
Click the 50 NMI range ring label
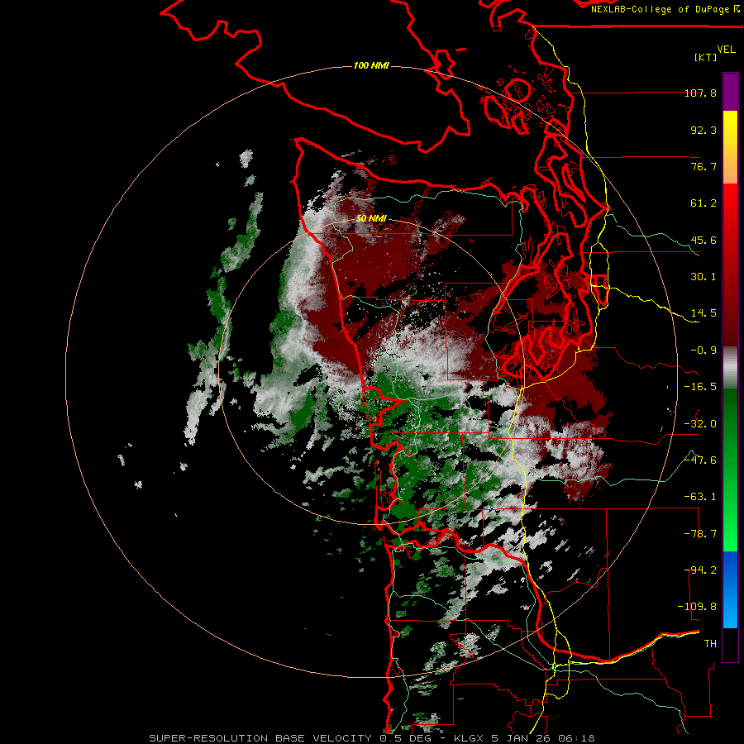(371, 218)
